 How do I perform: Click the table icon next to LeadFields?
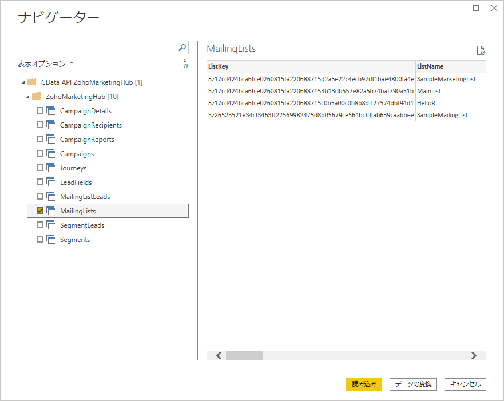[51, 182]
